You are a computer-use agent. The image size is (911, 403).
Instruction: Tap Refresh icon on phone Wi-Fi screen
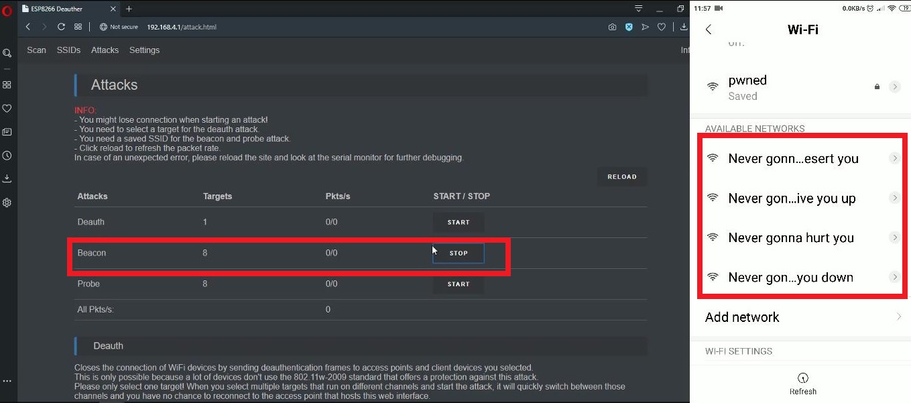click(x=803, y=378)
